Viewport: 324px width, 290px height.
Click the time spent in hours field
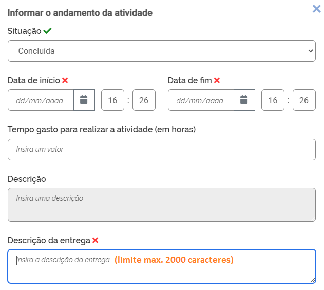[x=161, y=149]
